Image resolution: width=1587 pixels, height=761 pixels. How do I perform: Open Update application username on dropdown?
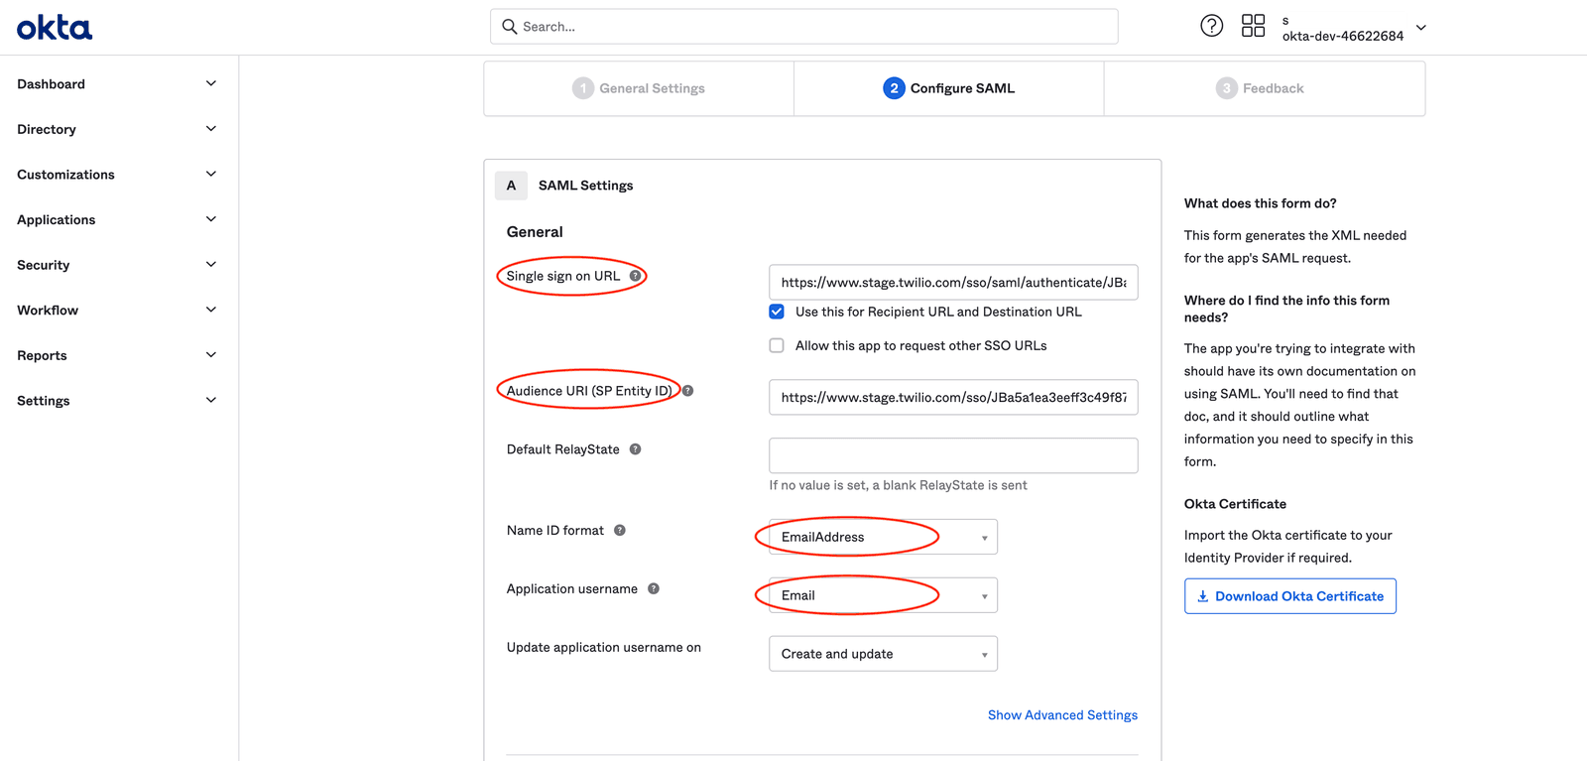point(883,654)
